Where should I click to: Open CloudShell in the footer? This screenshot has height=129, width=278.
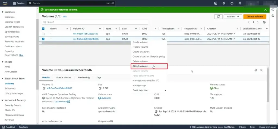click(x=9, y=127)
